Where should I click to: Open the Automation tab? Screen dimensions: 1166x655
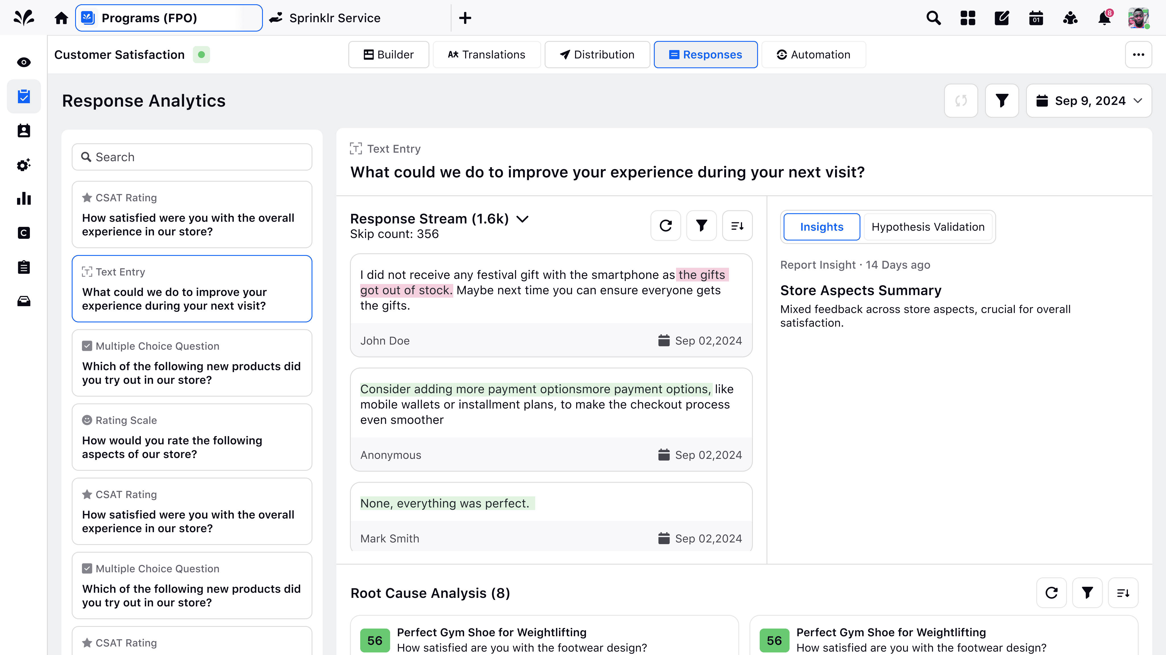click(x=813, y=55)
